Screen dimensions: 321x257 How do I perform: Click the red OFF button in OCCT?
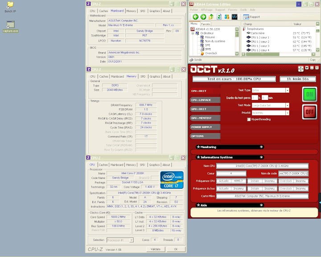[309, 112]
